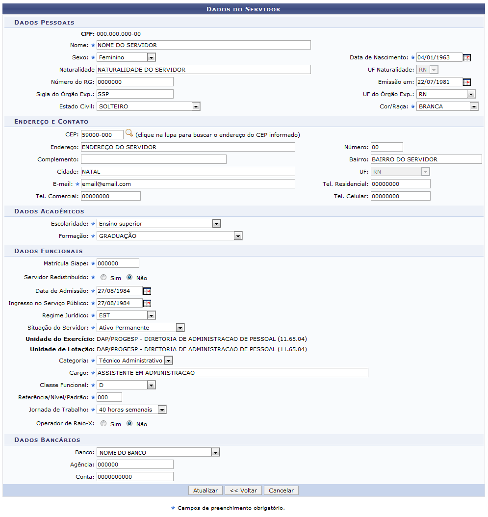Open Jornada de Trabalho dropdown
The width and height of the screenshot is (488, 517).
[x=131, y=410]
